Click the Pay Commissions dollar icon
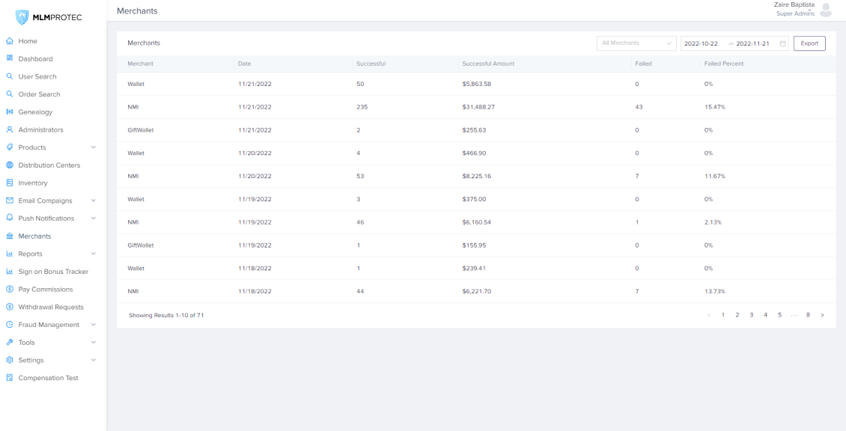 click(x=10, y=290)
